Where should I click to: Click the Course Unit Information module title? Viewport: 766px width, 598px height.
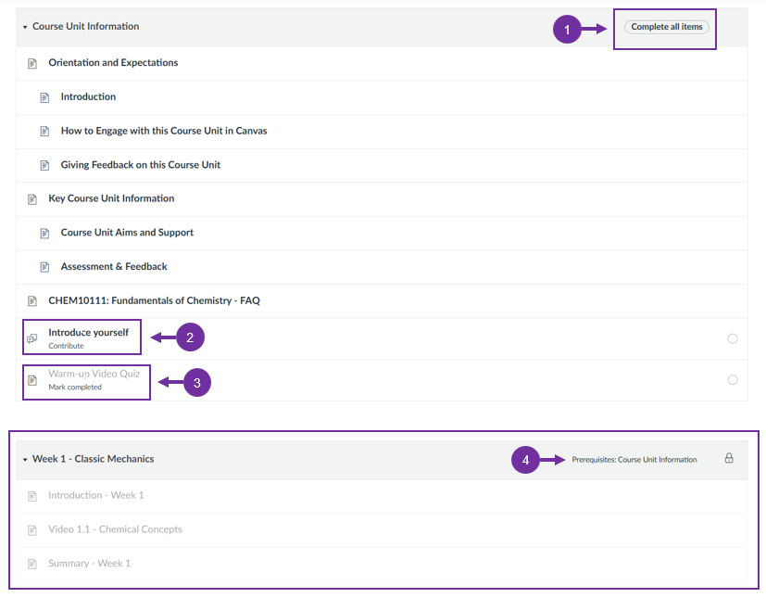pos(85,26)
